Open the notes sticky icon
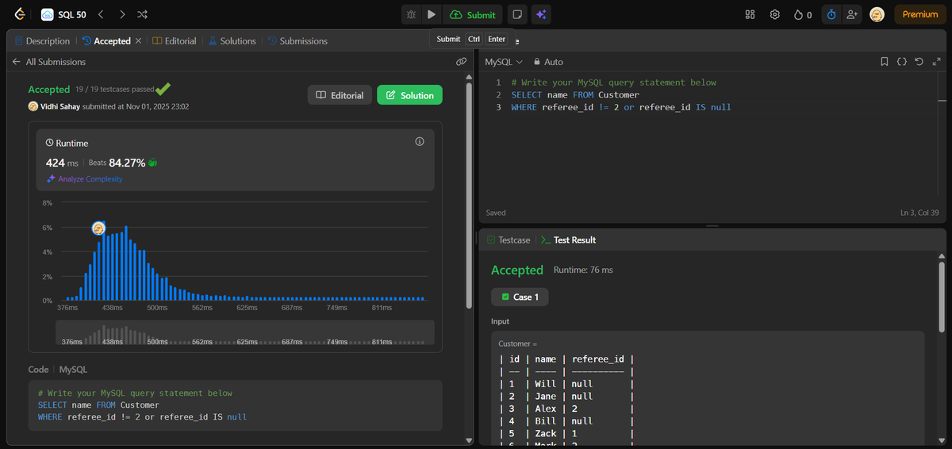This screenshot has height=449, width=952. click(516, 14)
